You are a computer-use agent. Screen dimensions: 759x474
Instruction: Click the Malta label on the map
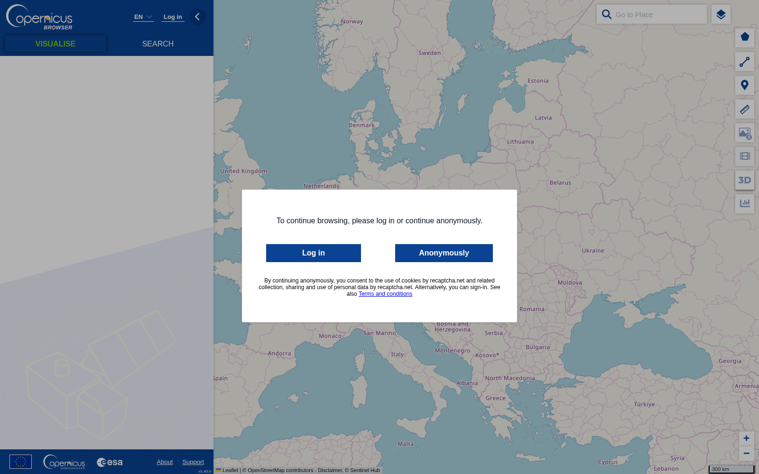tap(405, 444)
